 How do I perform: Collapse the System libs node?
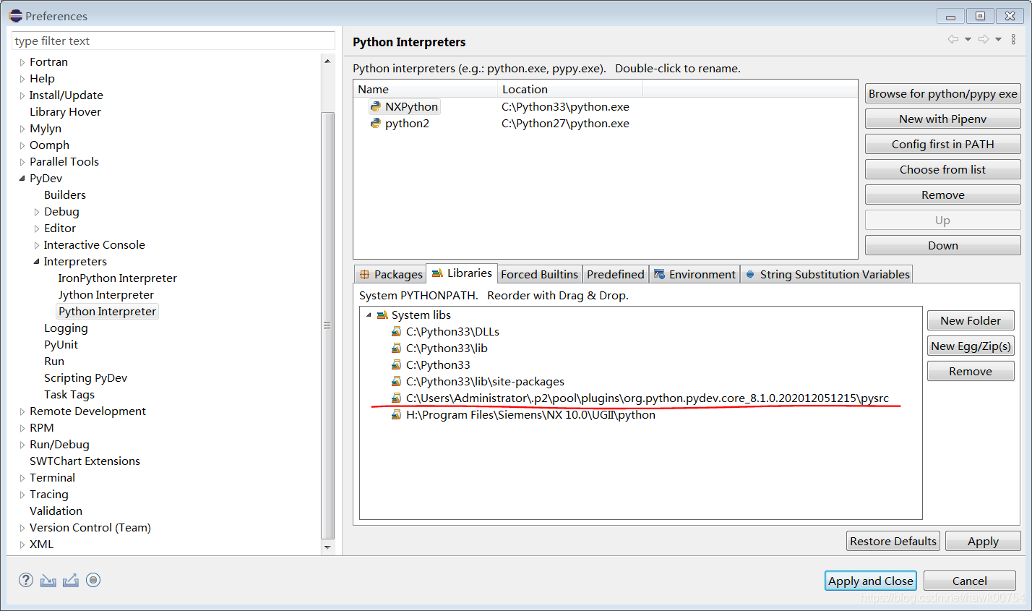tap(369, 315)
